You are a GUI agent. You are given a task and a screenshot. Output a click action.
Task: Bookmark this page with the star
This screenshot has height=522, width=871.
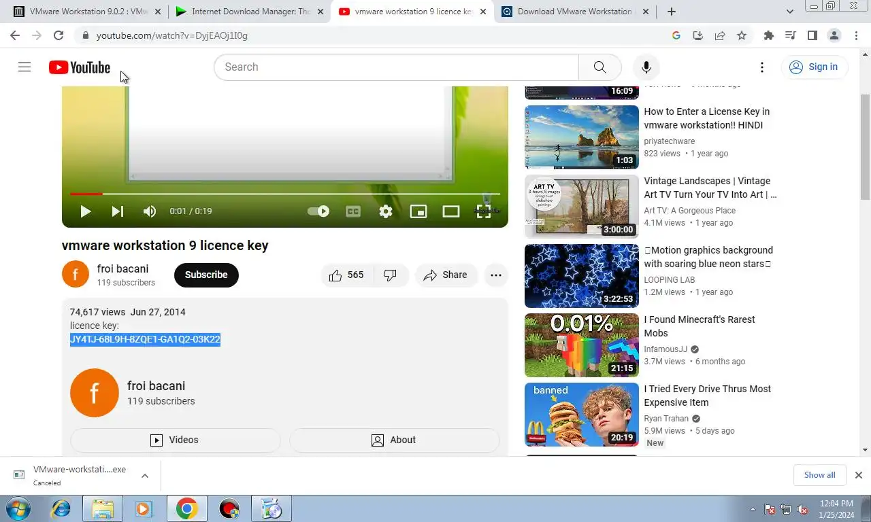pyautogui.click(x=742, y=35)
